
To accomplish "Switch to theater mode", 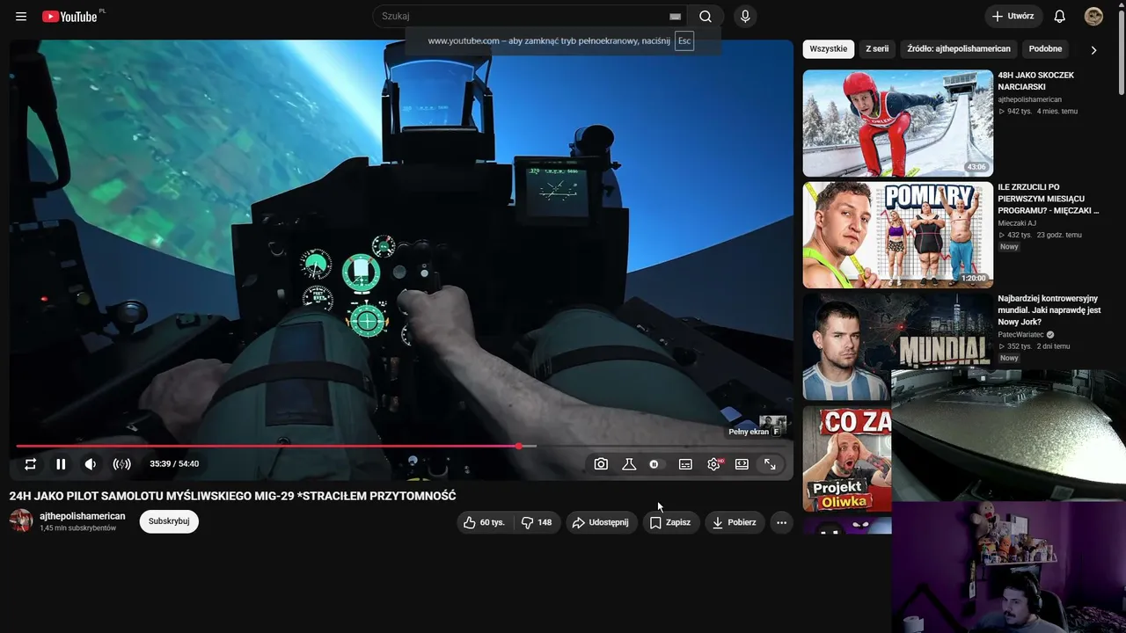I will [x=742, y=464].
